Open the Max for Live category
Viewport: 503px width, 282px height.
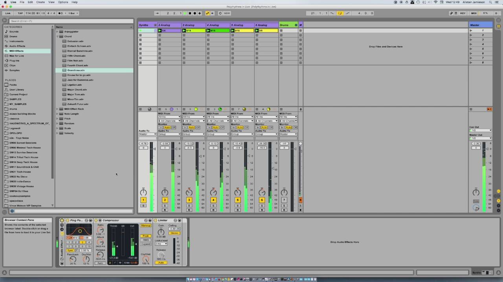17,56
